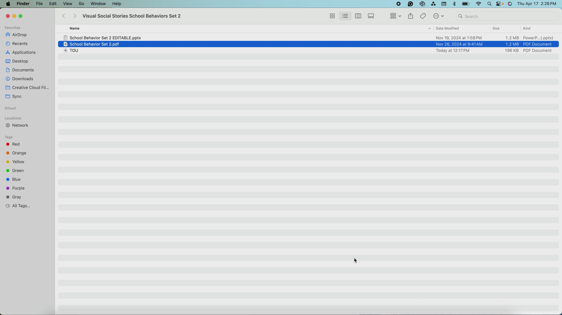The width and height of the screenshot is (562, 315).
Task: Open the Downloads folder in sidebar
Action: coord(23,79)
